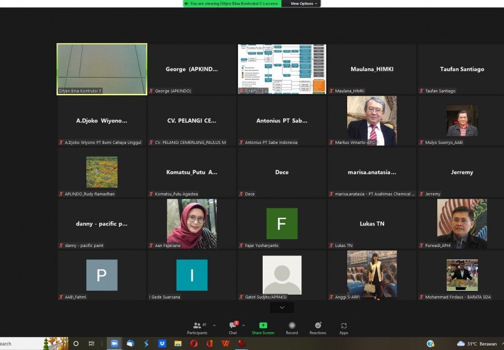Image resolution: width=504 pixels, height=350 pixels.
Task: Select the Ditjen Bina Kontruksi 5 video tile
Action: coord(102,69)
